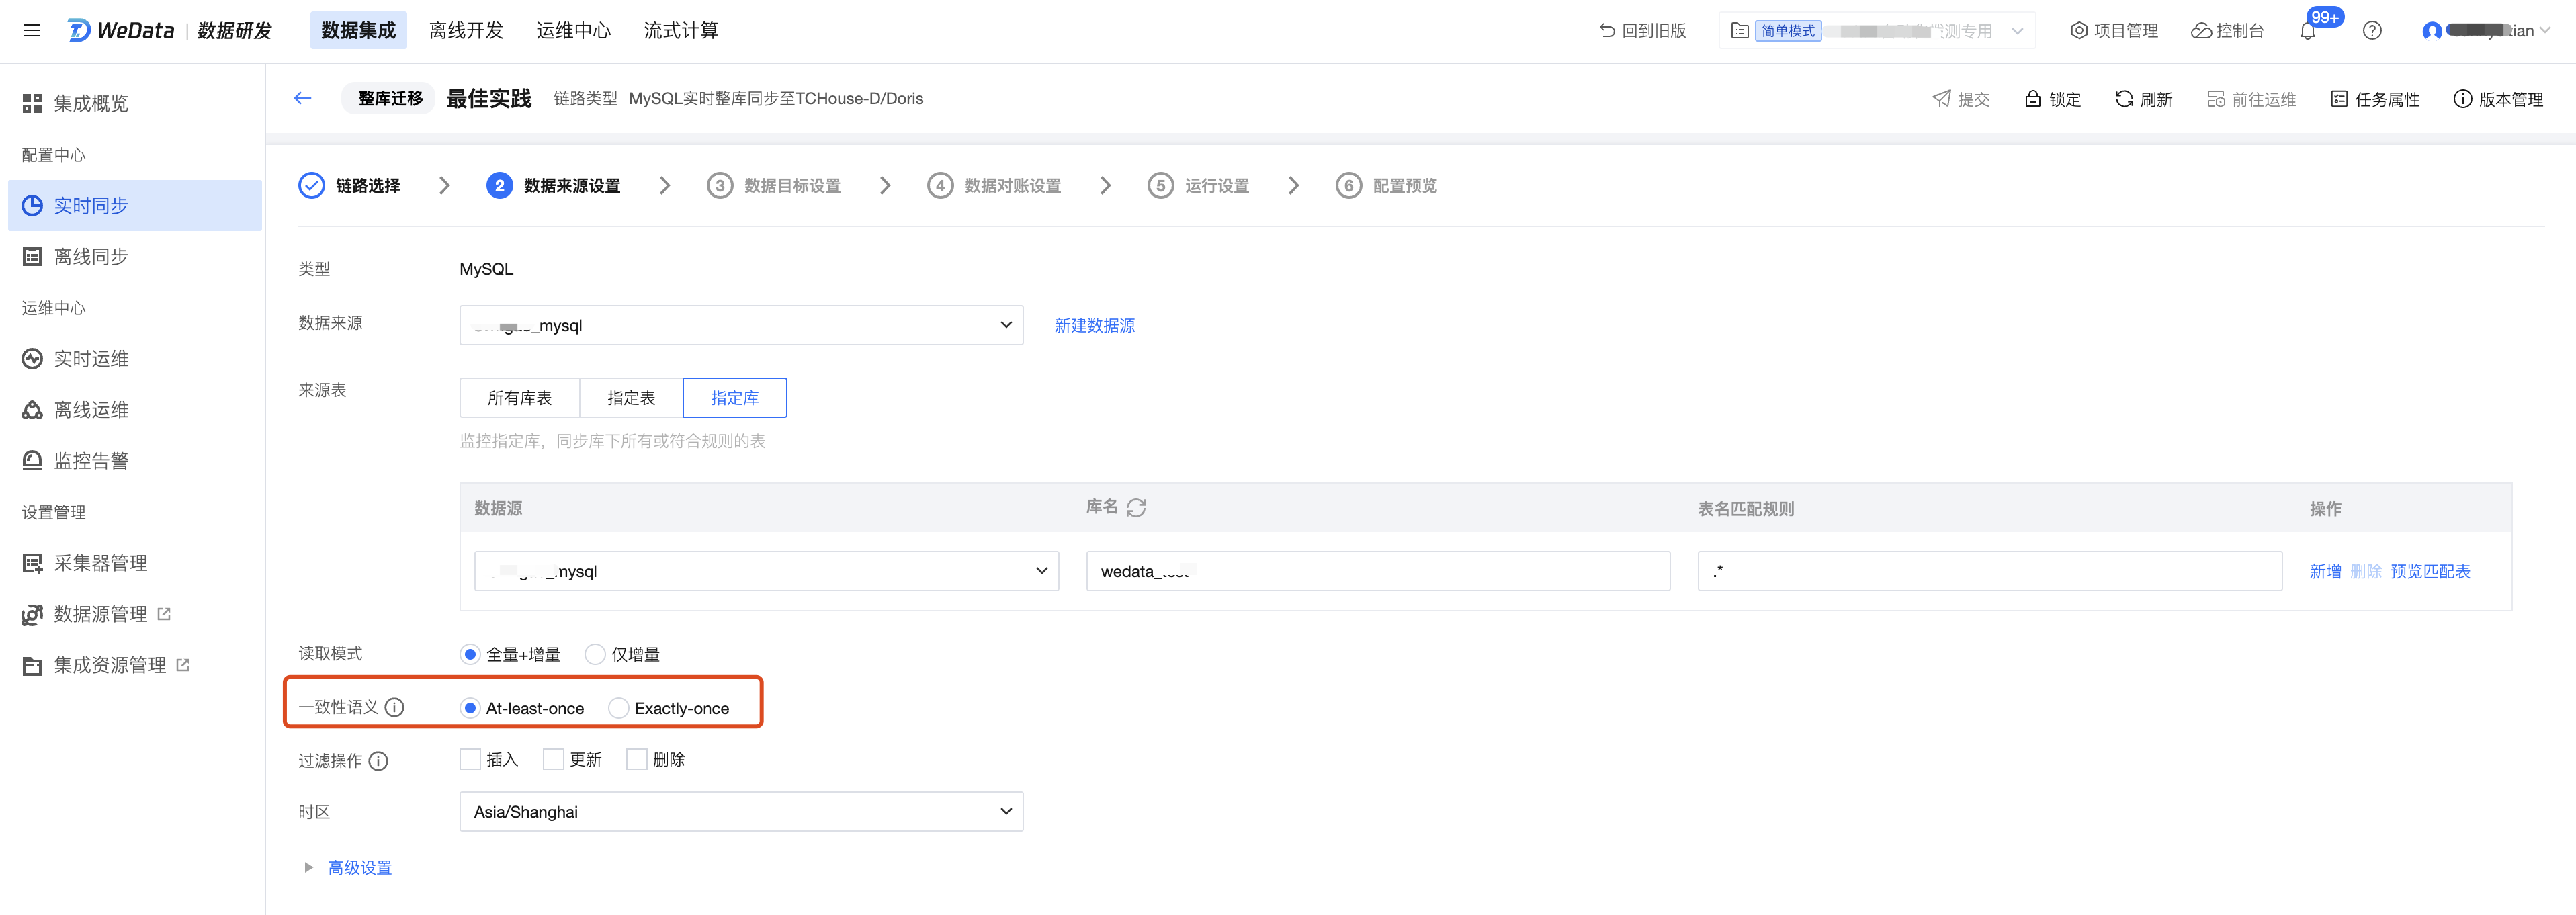2576x915 pixels.
Task: Select the 指定表 source tab
Action: pyautogui.click(x=631, y=398)
